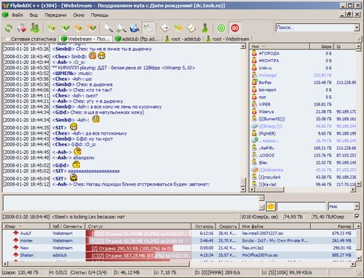Click the green folder with check mark icon

(x=65, y=28)
